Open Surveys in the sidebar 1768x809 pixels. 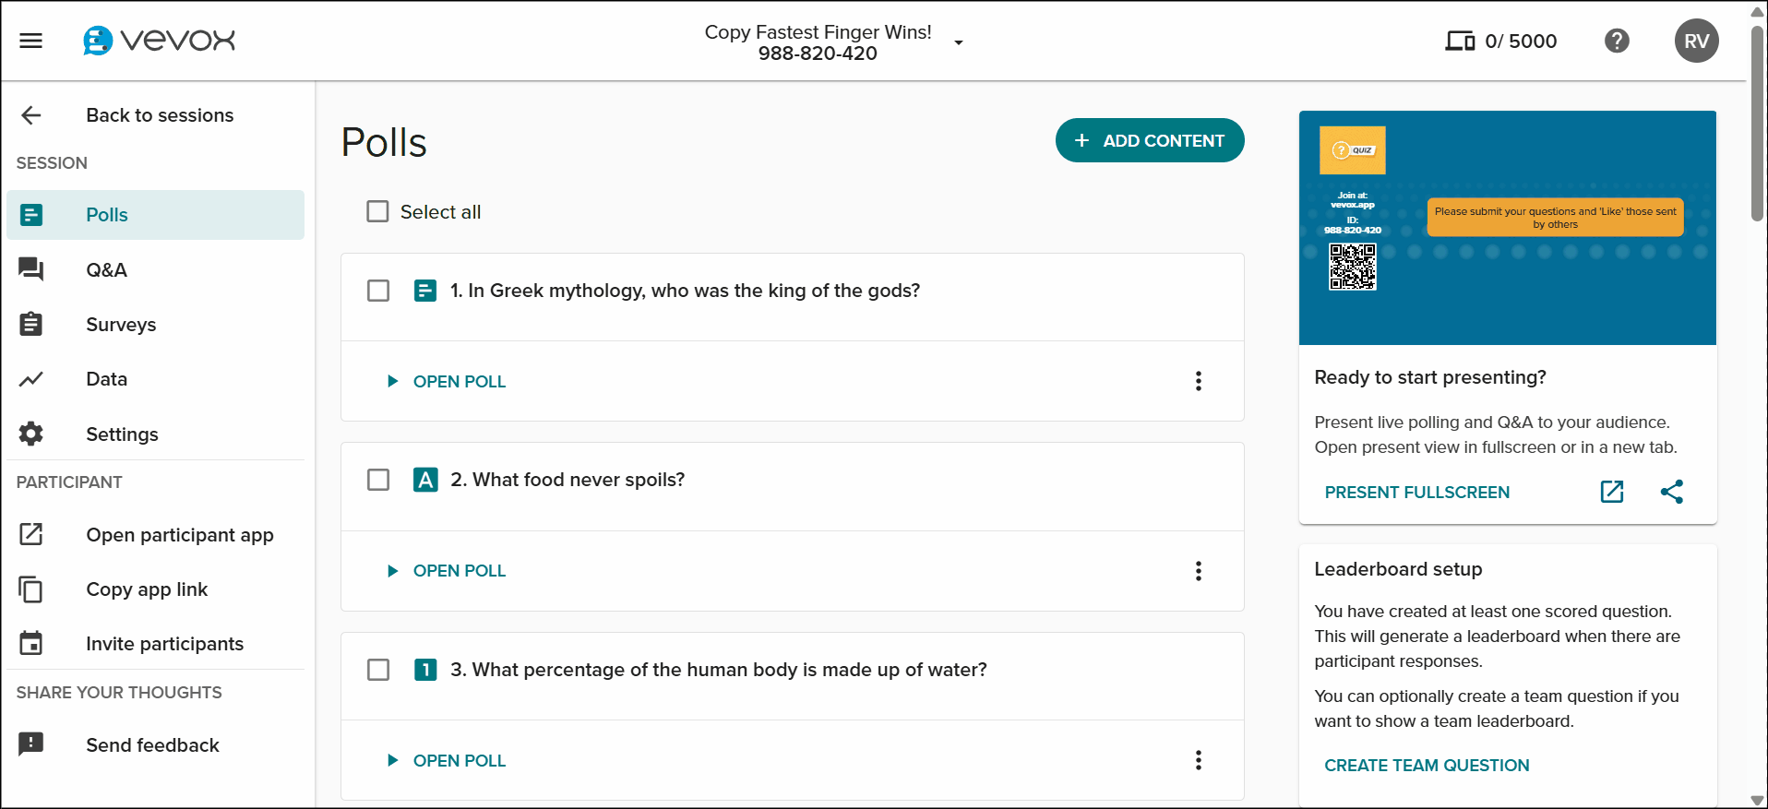pos(121,325)
